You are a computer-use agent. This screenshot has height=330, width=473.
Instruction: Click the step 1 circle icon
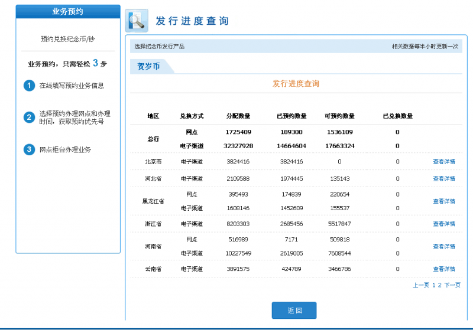[29, 86]
